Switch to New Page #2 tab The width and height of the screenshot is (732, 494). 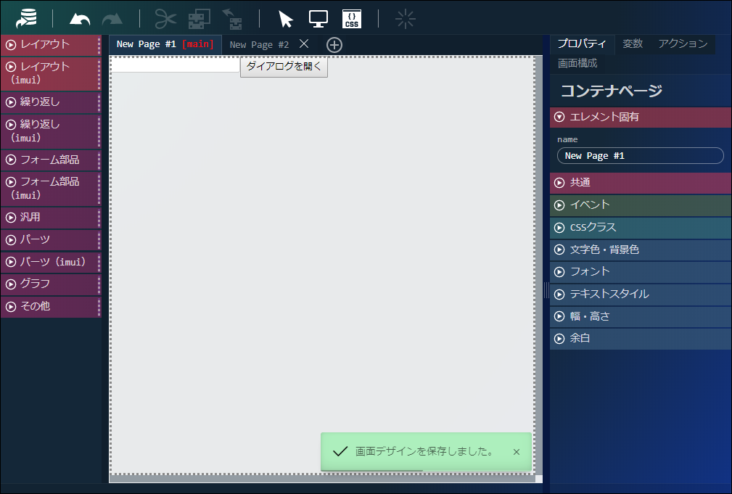pyautogui.click(x=259, y=45)
